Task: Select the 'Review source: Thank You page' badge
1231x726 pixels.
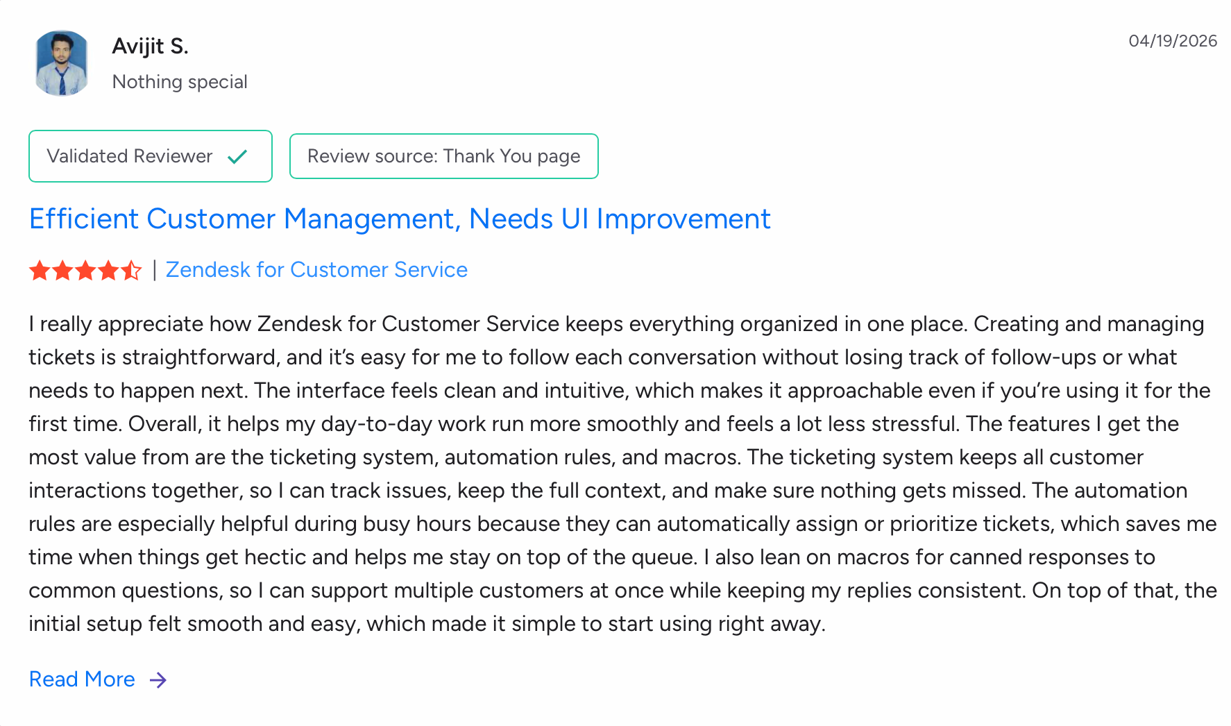Action: tap(443, 156)
